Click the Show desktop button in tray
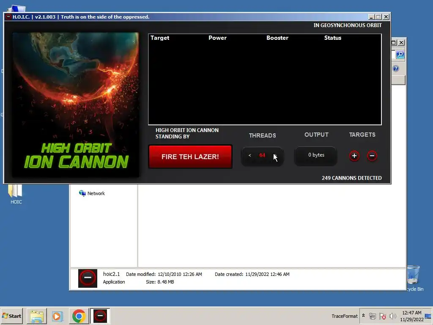433x325 pixels. tap(429, 316)
